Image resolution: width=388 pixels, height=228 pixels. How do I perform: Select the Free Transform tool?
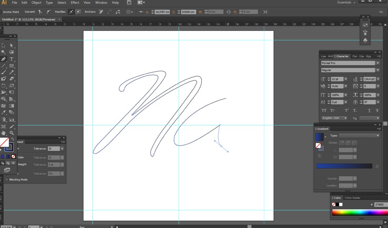point(11,92)
